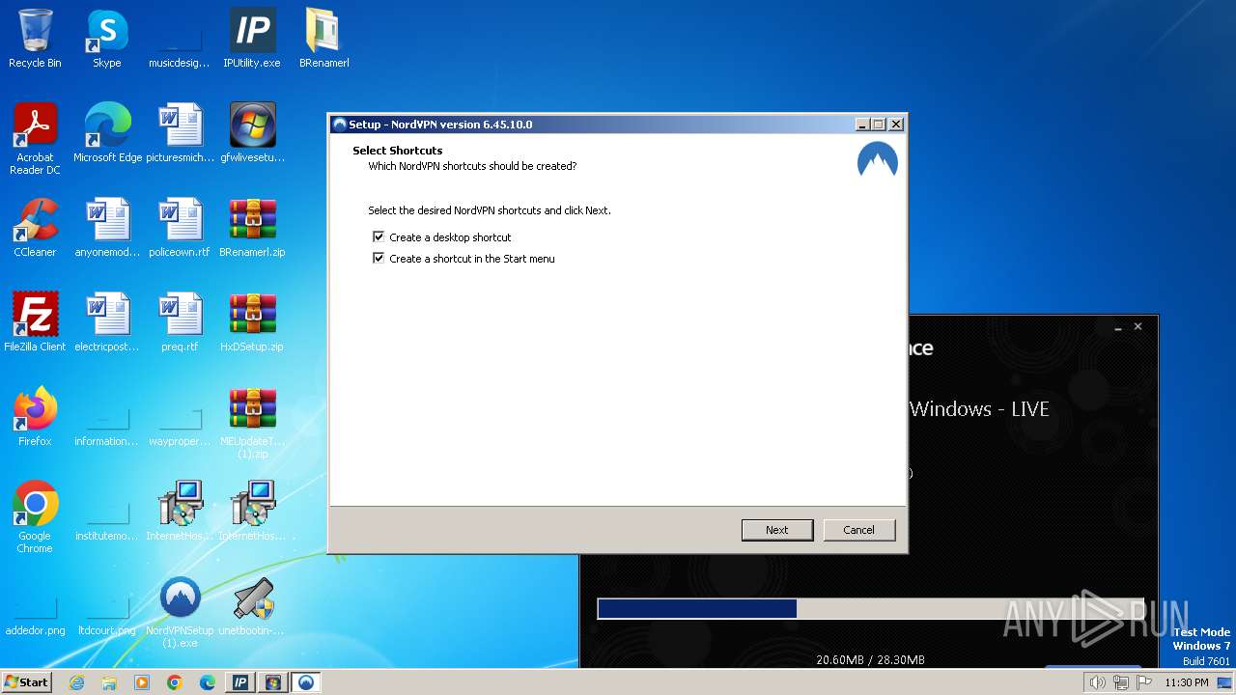Switch to the NordVPN setup taskbar button

point(306,682)
